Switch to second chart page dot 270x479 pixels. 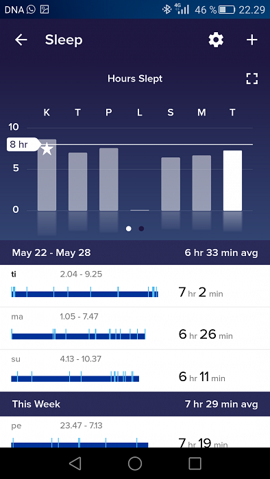pos(141,229)
